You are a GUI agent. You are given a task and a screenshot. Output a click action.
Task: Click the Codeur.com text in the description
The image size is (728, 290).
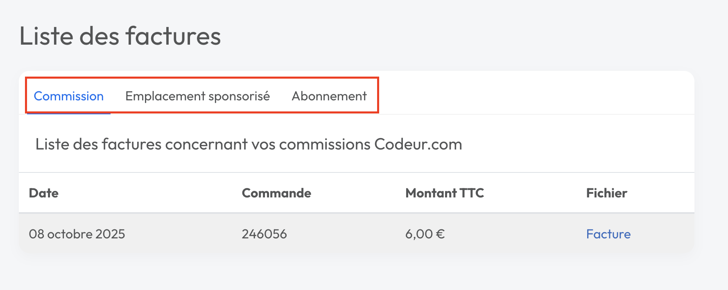418,144
